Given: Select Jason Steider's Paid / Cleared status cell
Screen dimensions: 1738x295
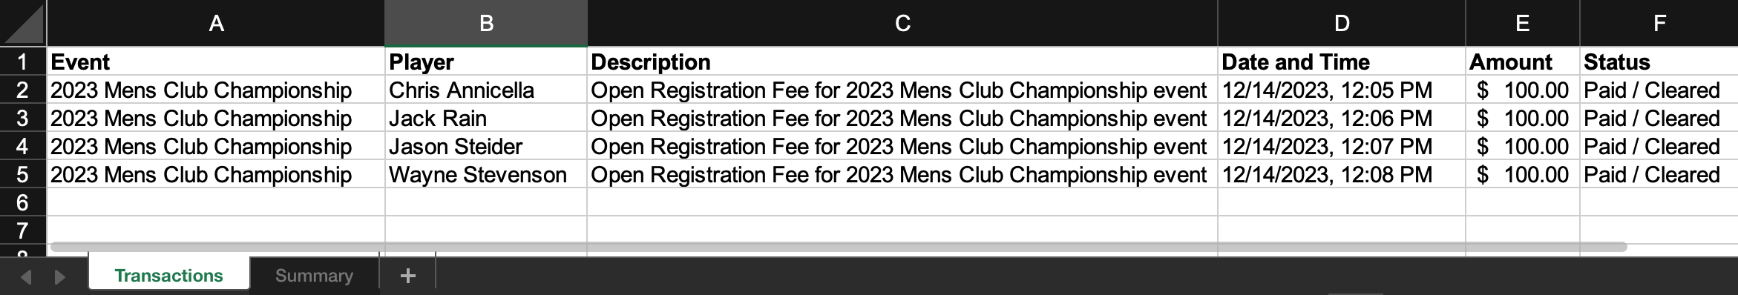Looking at the screenshot, I should click(1659, 146).
